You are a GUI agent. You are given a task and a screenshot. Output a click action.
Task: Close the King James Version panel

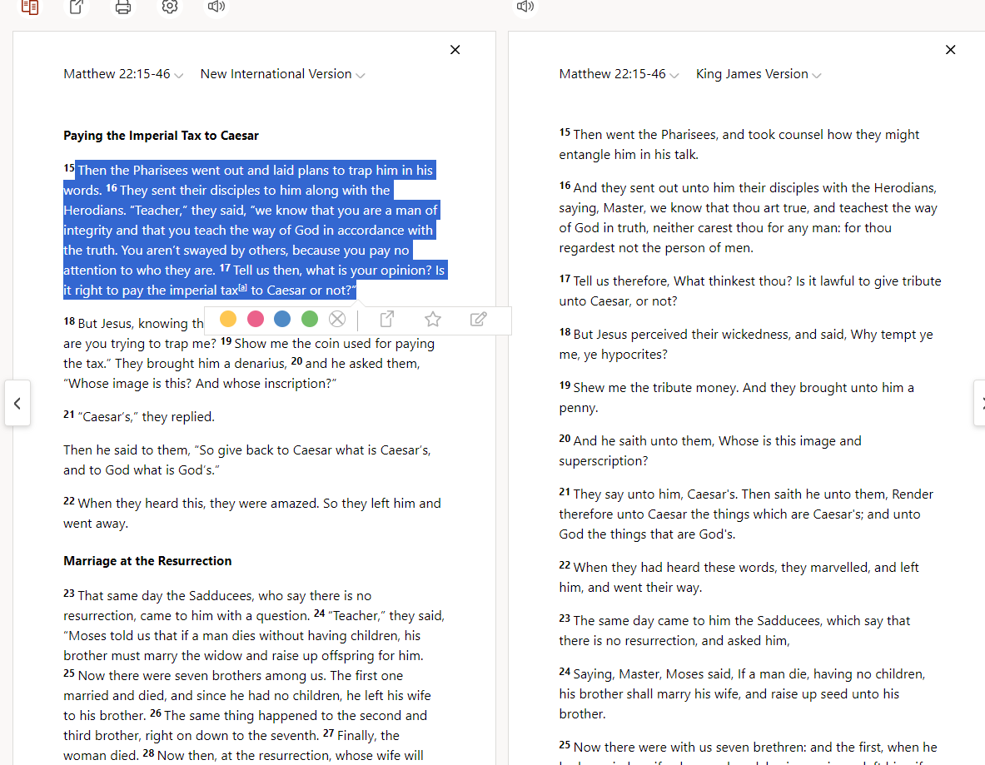tap(950, 50)
